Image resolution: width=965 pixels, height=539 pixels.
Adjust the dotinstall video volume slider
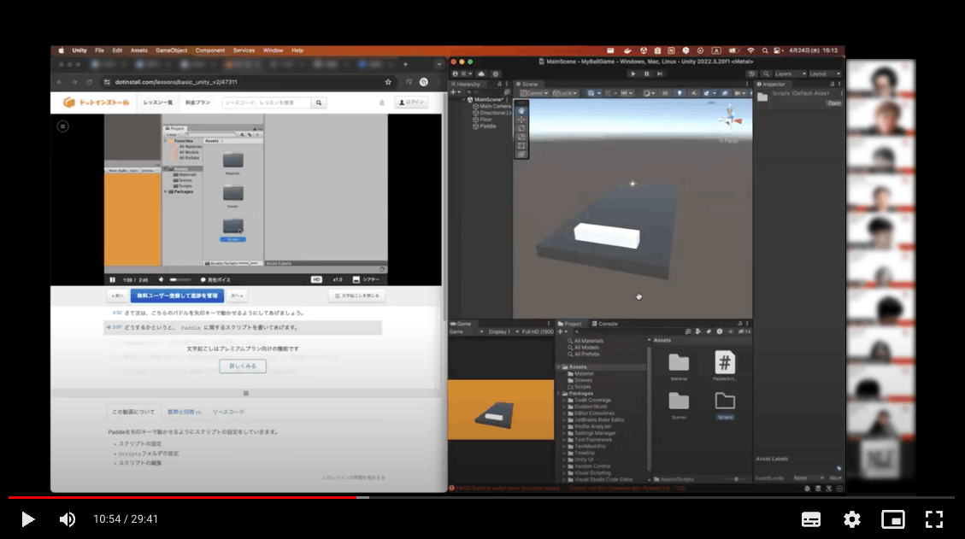click(180, 279)
